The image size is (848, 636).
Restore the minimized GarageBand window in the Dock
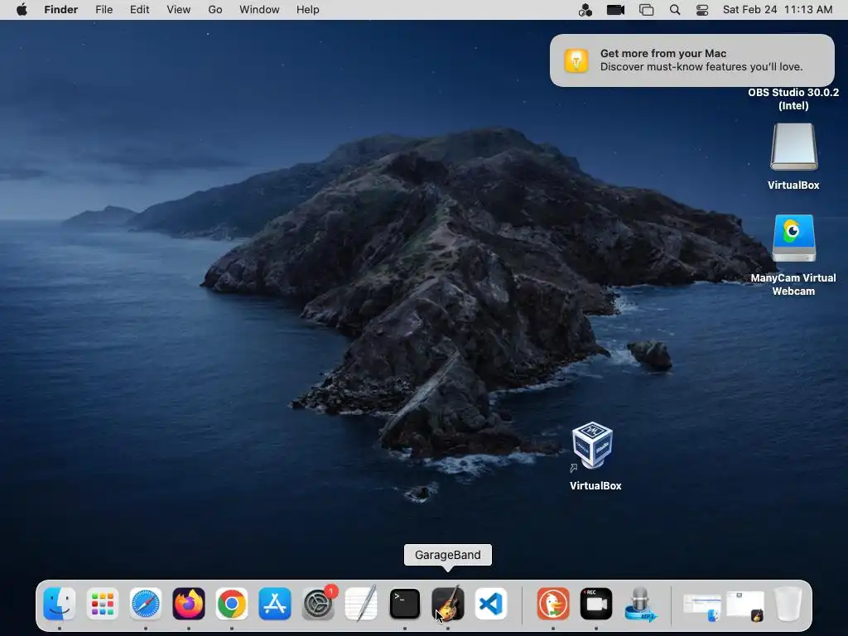[745, 605]
